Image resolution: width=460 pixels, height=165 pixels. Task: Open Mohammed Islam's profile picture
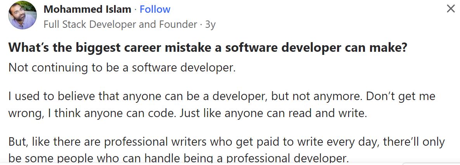(22, 15)
